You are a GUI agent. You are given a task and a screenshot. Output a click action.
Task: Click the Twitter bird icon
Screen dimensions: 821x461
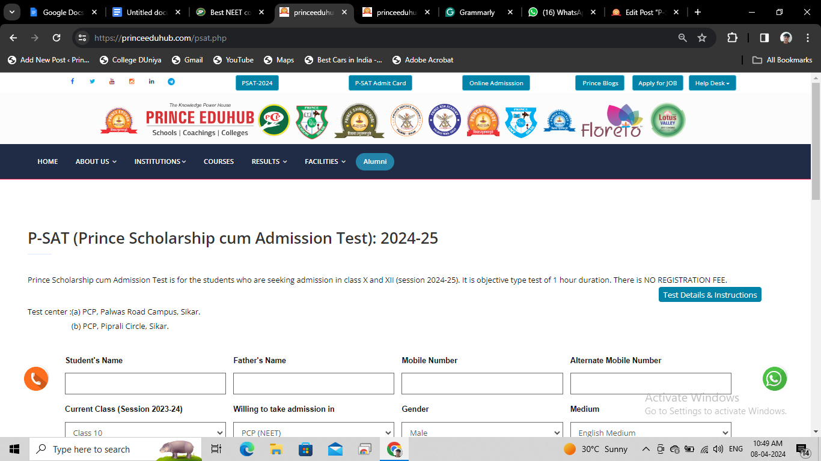coord(92,82)
